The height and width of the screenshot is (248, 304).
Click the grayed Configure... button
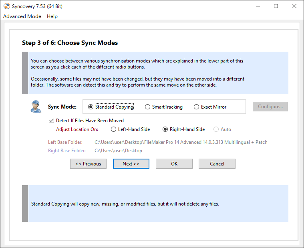270,107
